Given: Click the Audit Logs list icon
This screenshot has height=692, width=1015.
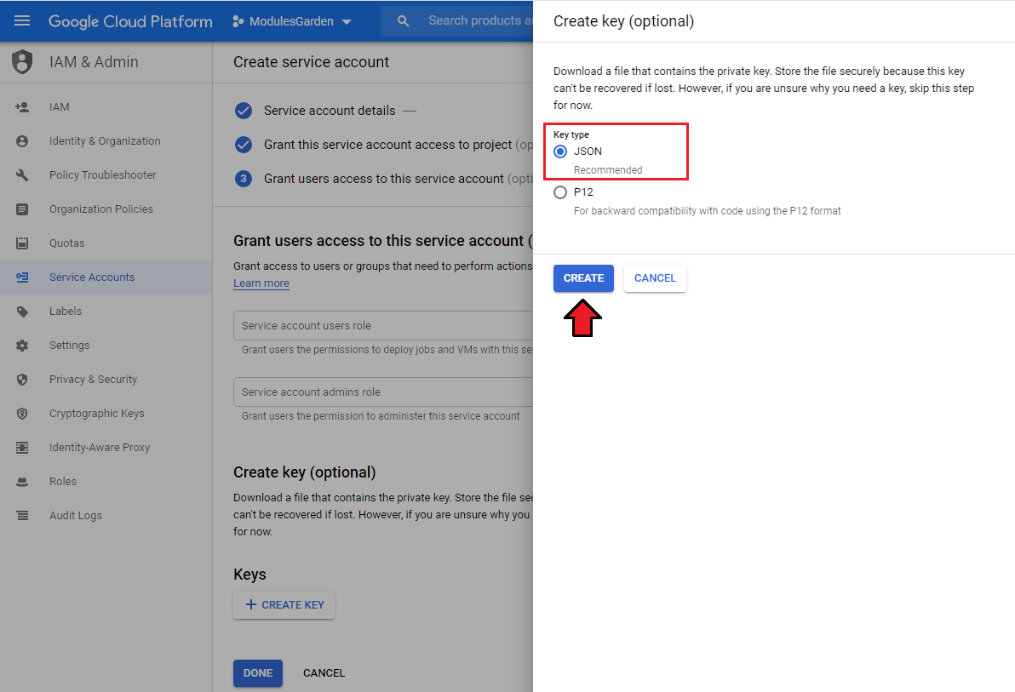Looking at the screenshot, I should [22, 515].
